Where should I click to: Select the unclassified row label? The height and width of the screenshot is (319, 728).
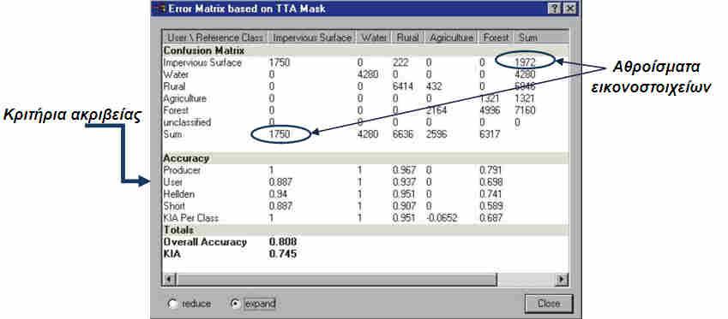point(187,122)
